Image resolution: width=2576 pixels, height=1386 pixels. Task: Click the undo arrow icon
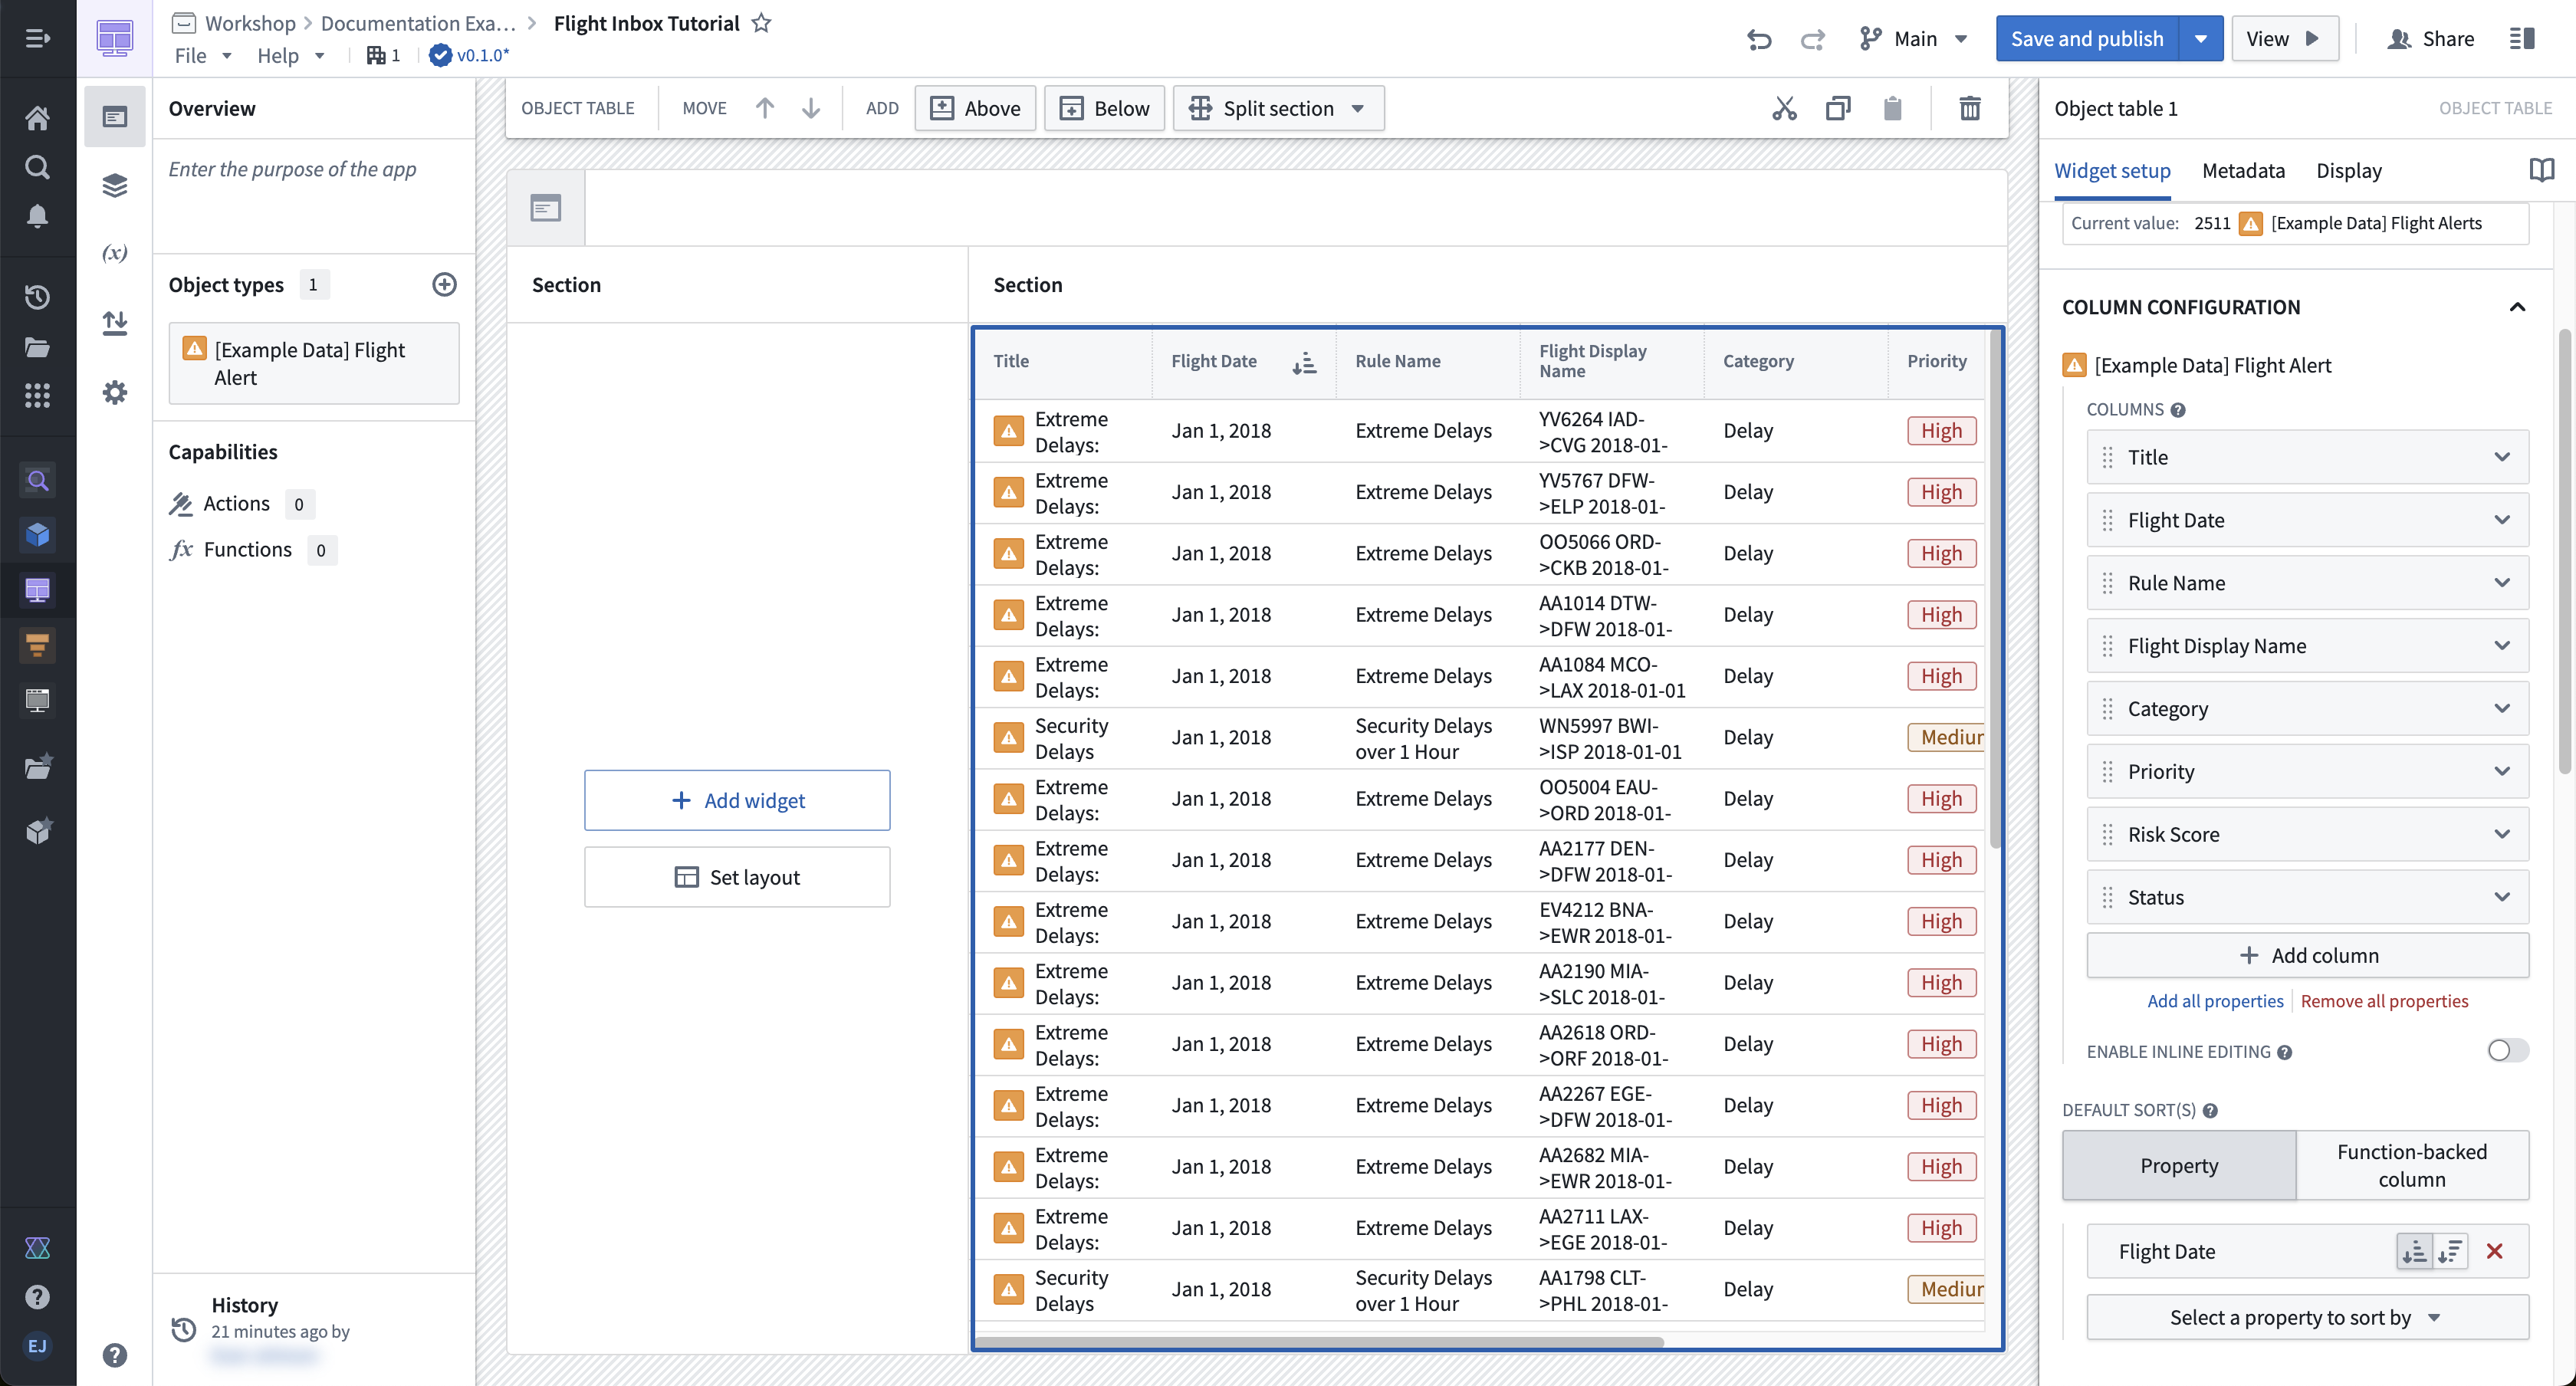(x=1759, y=39)
